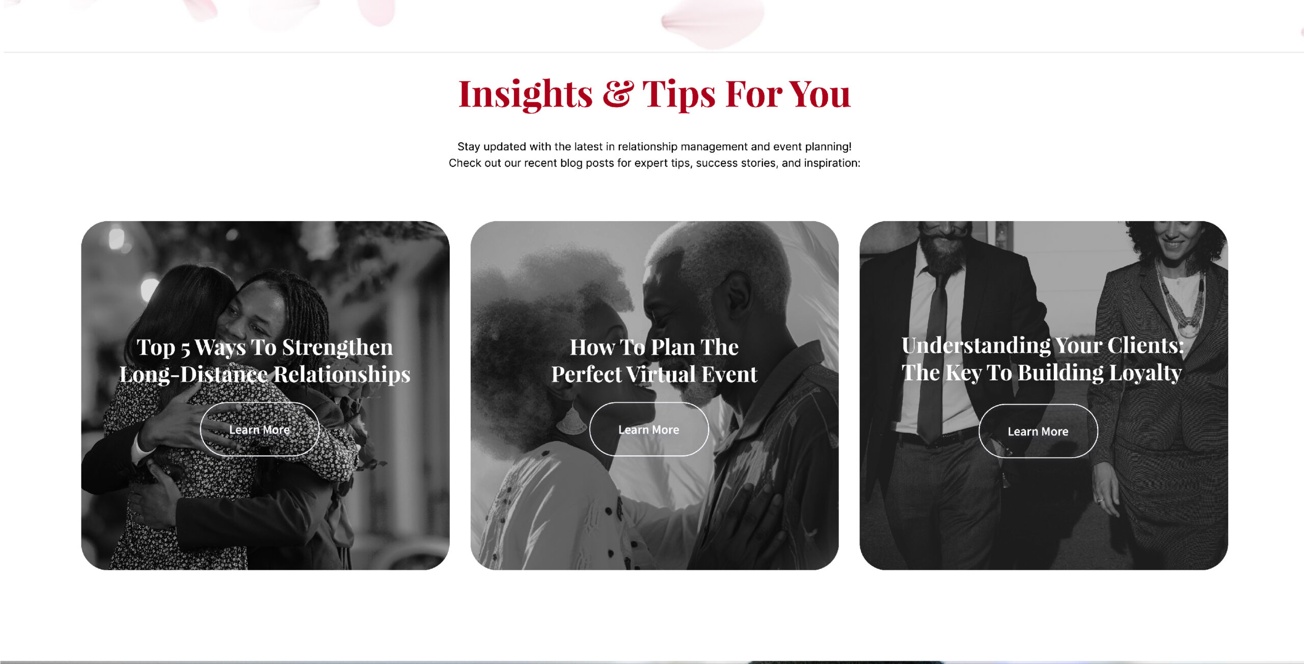The height and width of the screenshot is (664, 1304).
Task: Open Learn More for the virtual event post
Action: pyautogui.click(x=649, y=429)
